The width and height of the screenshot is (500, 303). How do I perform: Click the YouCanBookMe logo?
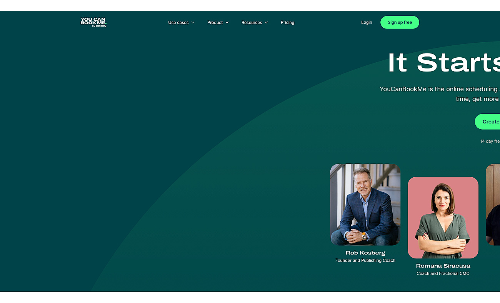(93, 22)
